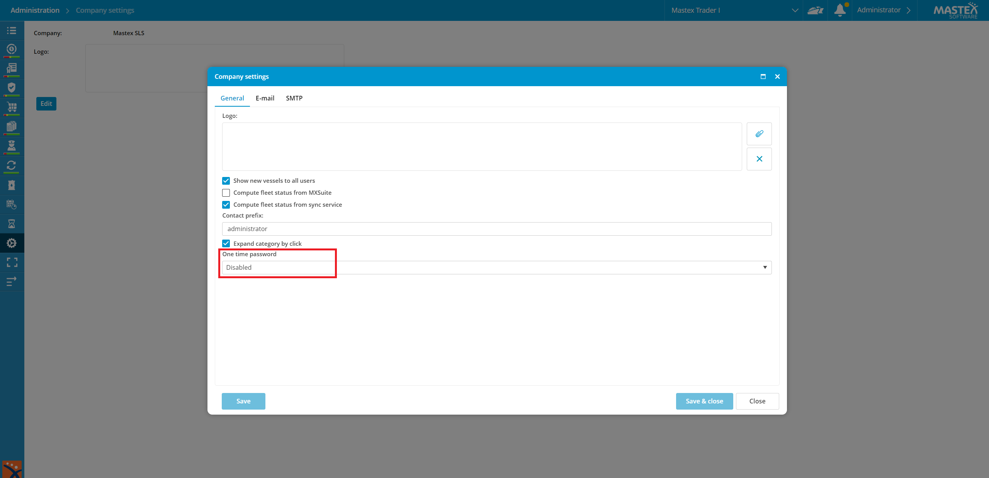
Task: Open the settings gear in sidebar
Action: click(12, 243)
